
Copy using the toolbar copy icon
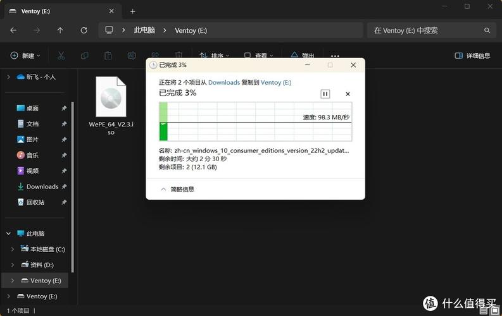(85, 56)
